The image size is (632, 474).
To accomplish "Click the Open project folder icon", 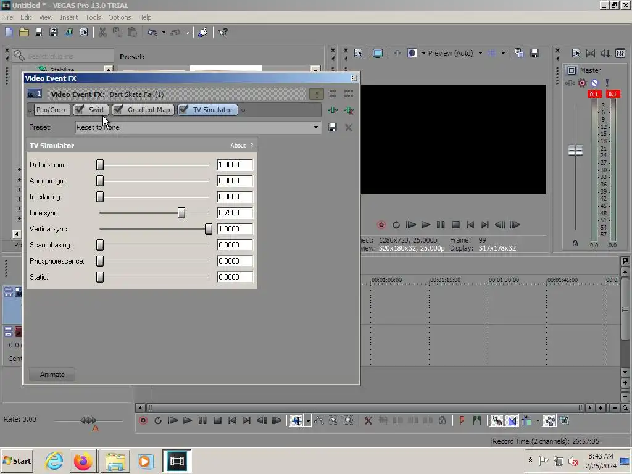I will pyautogui.click(x=24, y=32).
